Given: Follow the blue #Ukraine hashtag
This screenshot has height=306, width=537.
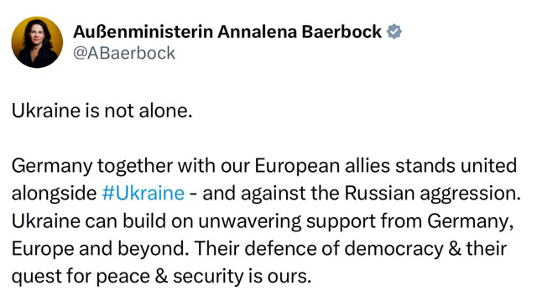Looking at the screenshot, I should point(143,193).
